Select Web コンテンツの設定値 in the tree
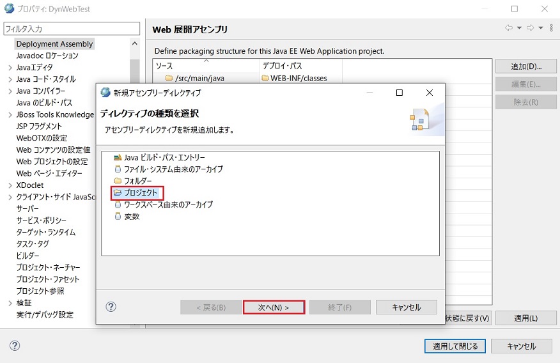Image resolution: width=560 pixels, height=363 pixels. 53,150
